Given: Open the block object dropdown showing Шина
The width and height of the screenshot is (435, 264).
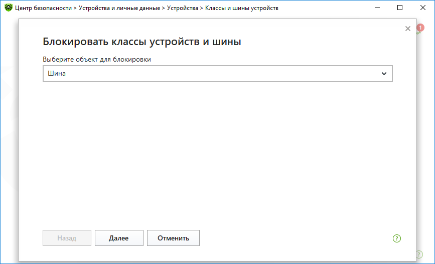Looking at the screenshot, I should (218, 74).
